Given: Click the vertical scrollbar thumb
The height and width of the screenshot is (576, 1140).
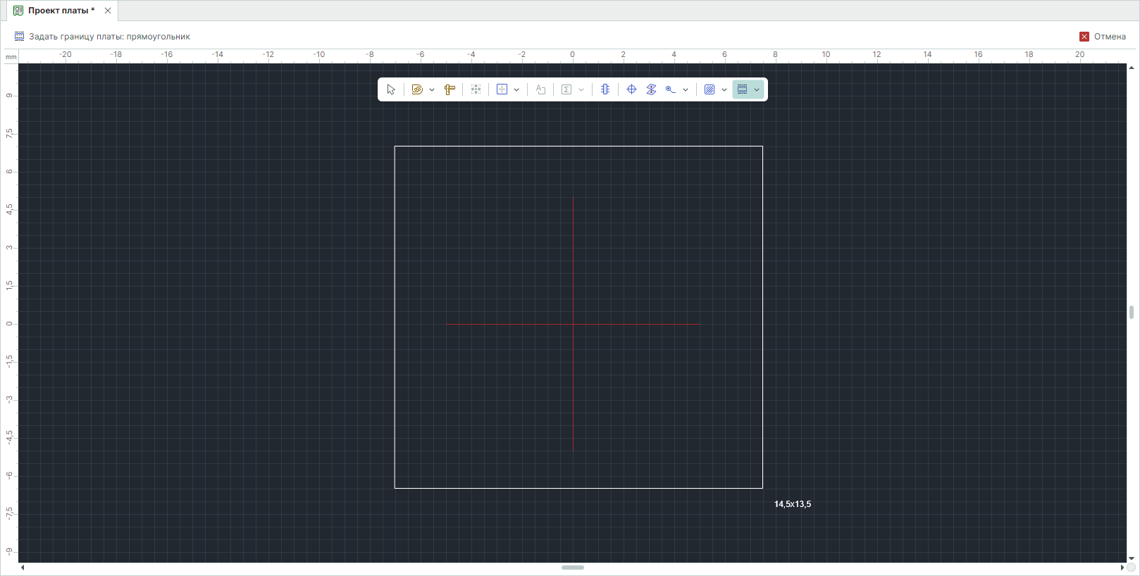Looking at the screenshot, I should click(x=1131, y=312).
